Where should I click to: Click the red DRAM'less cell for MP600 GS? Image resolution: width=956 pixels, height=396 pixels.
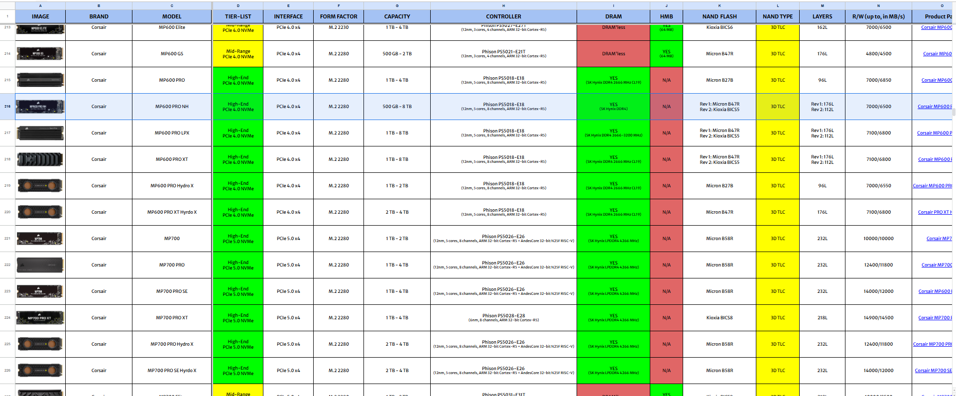point(613,54)
